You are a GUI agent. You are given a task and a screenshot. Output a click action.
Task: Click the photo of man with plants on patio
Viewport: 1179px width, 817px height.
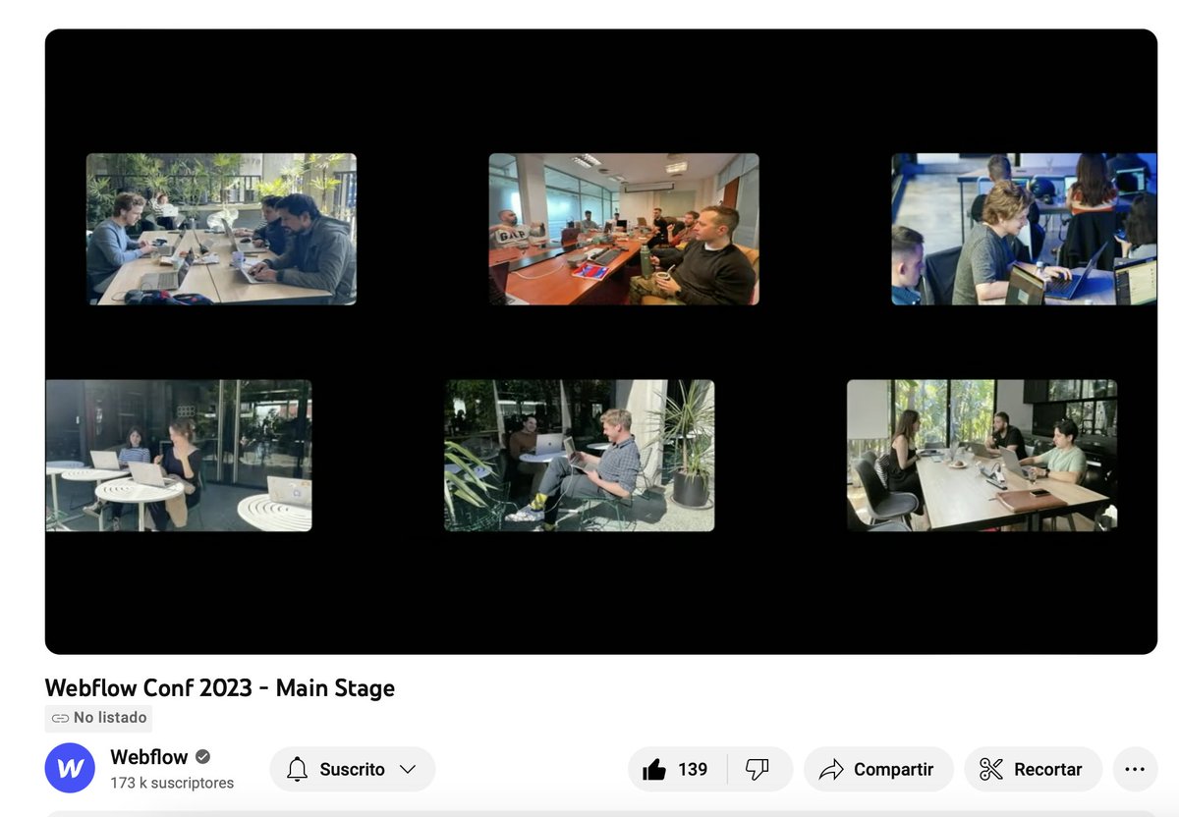pyautogui.click(x=580, y=456)
